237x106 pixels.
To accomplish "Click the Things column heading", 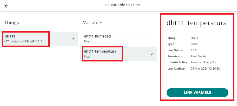I will pyautogui.click(x=12, y=23).
